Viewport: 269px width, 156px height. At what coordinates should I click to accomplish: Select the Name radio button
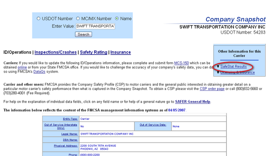point(117,19)
